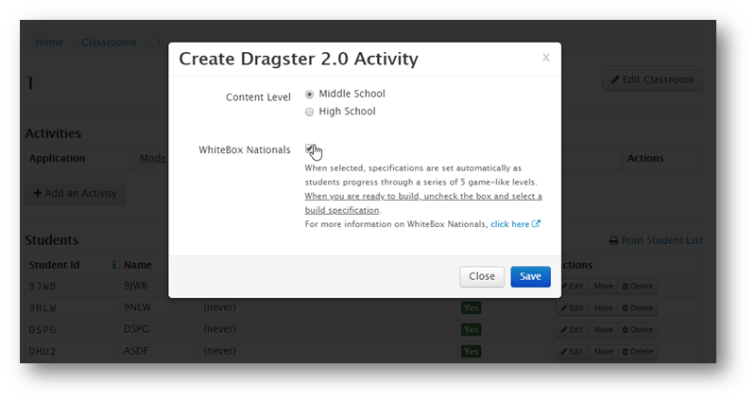Click the printer icon beside Print Student List
Screen dimensions: 756x403
pyautogui.click(x=613, y=240)
